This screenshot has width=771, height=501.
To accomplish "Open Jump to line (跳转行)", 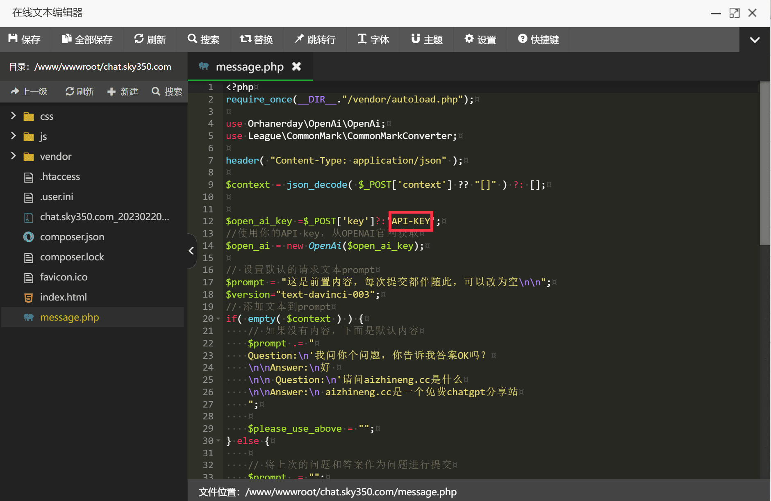I will pyautogui.click(x=315, y=39).
